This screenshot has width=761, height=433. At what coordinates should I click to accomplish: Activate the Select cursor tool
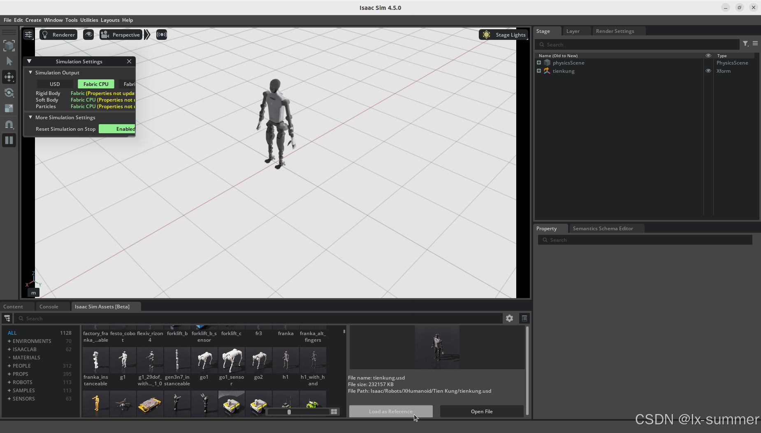pos(9,61)
